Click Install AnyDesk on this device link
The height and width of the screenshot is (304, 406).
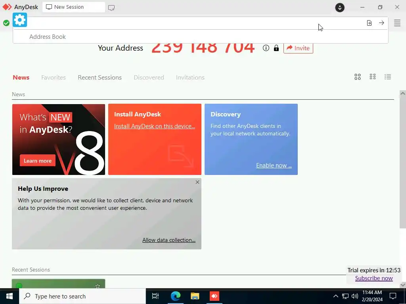(155, 126)
